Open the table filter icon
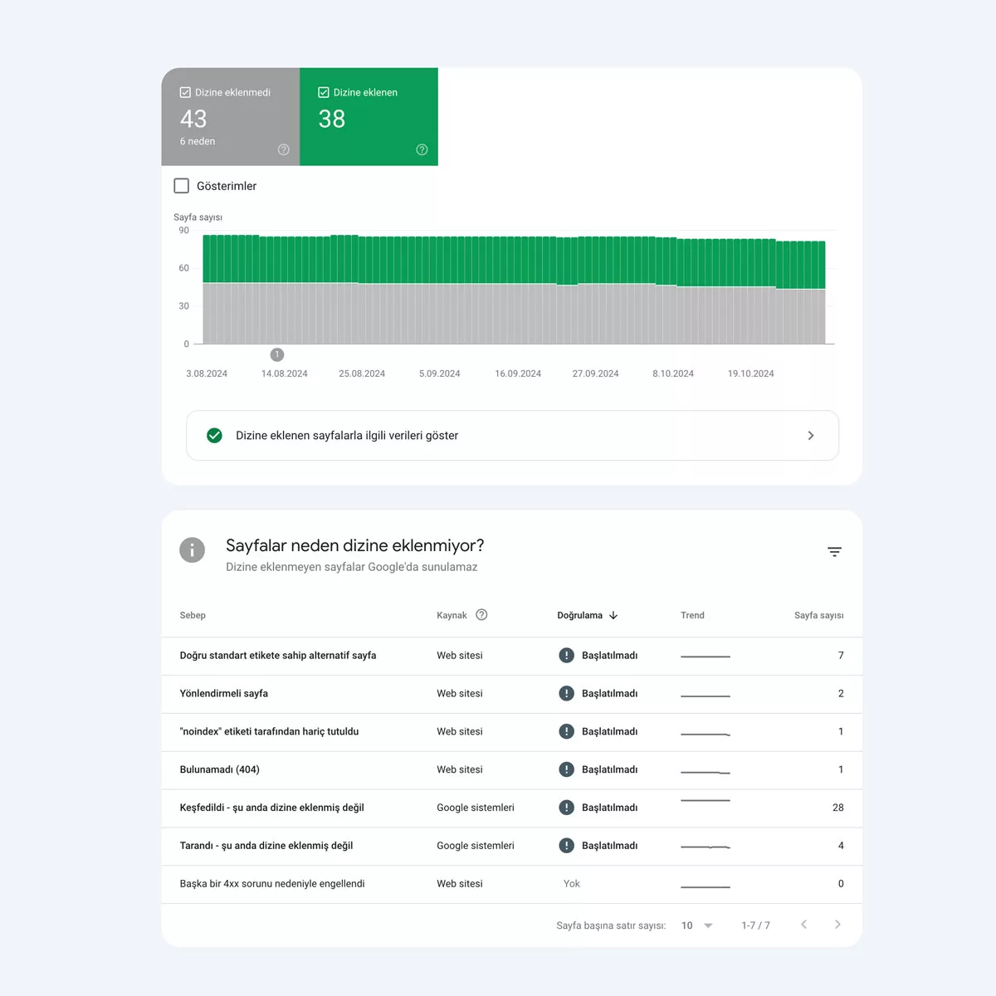 834,552
